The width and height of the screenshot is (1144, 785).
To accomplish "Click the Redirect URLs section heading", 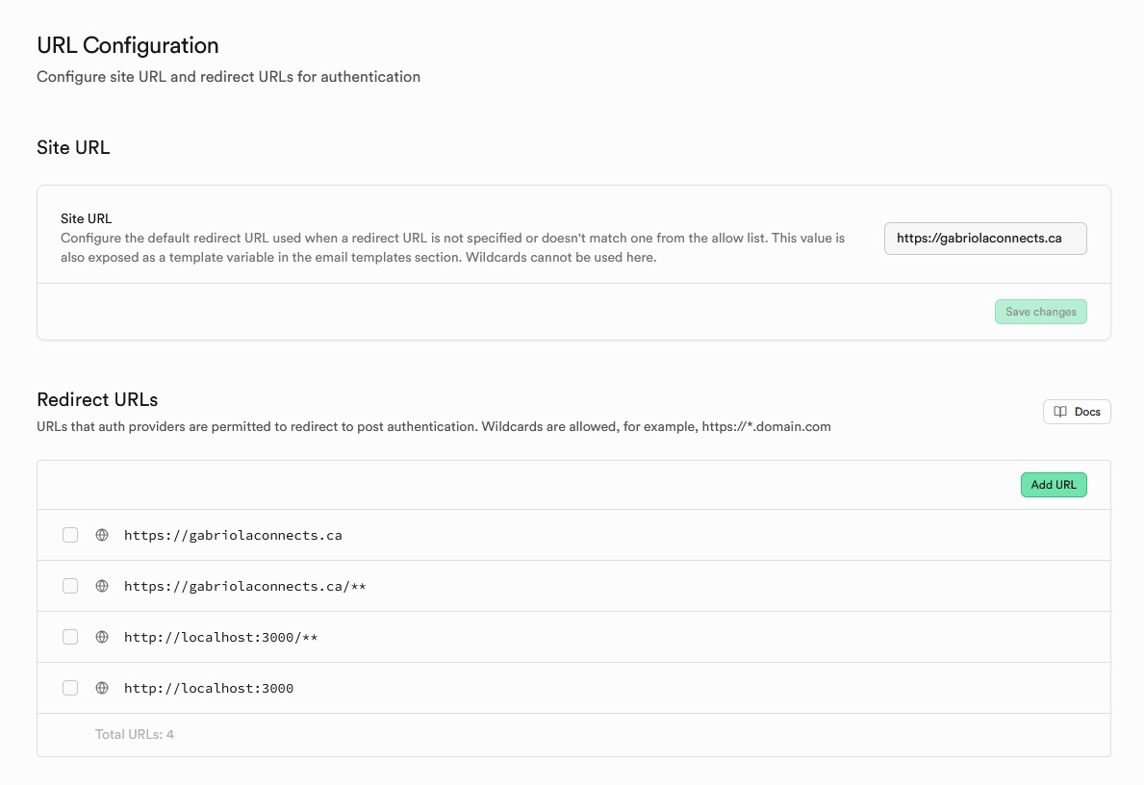I will pos(97,399).
